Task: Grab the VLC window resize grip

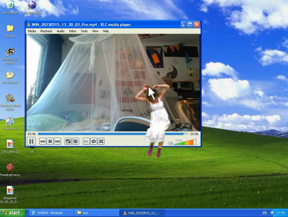Action: coord(199,144)
